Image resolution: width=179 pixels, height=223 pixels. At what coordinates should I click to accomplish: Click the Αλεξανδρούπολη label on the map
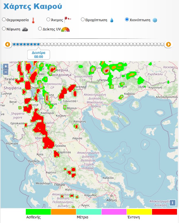167,97
